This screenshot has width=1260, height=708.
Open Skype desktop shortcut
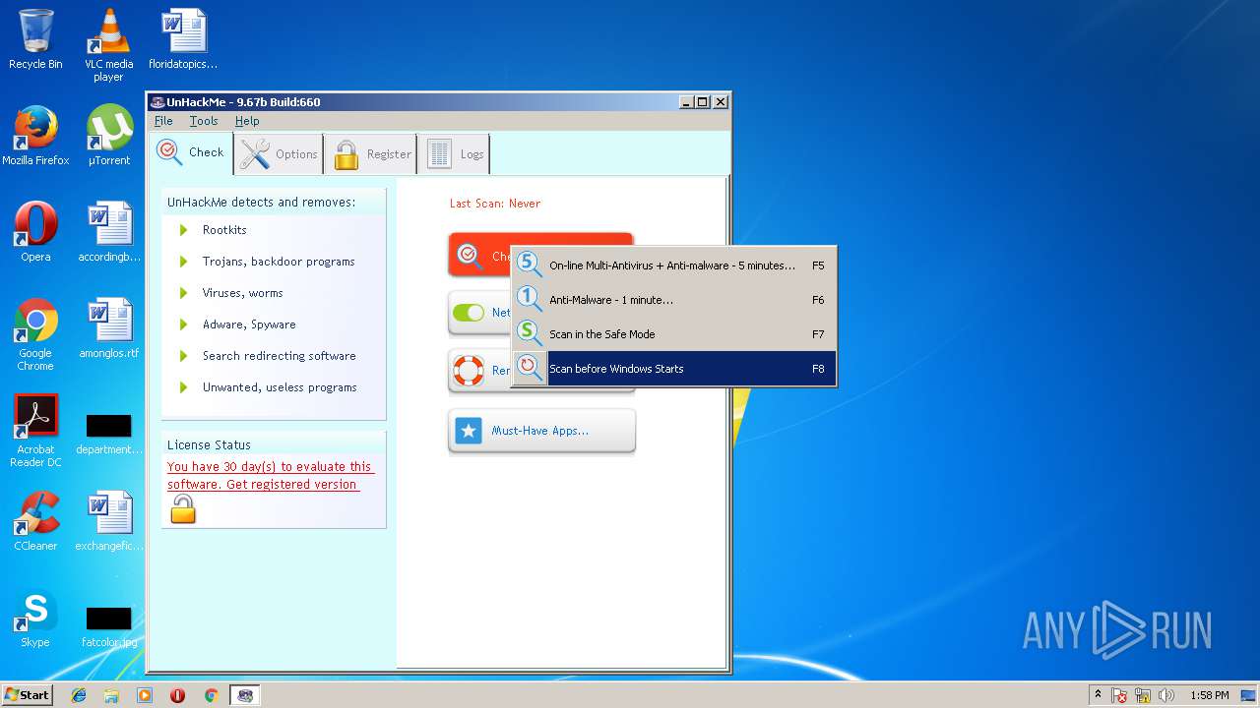click(x=35, y=618)
